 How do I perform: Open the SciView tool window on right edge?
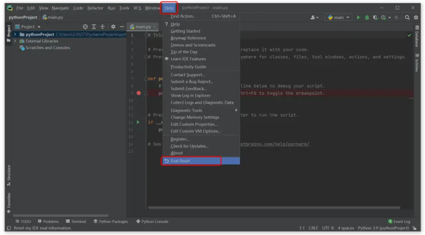[x=417, y=63]
